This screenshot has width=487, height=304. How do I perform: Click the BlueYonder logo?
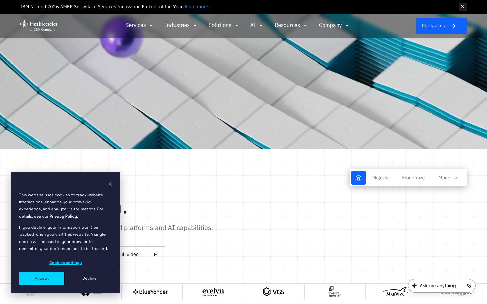[x=150, y=292]
